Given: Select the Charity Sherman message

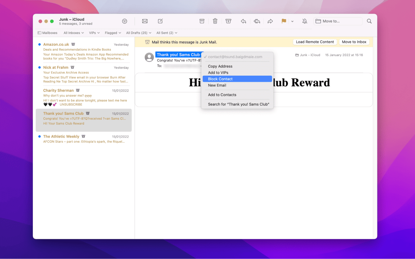Looking at the screenshot, I should tap(84, 97).
